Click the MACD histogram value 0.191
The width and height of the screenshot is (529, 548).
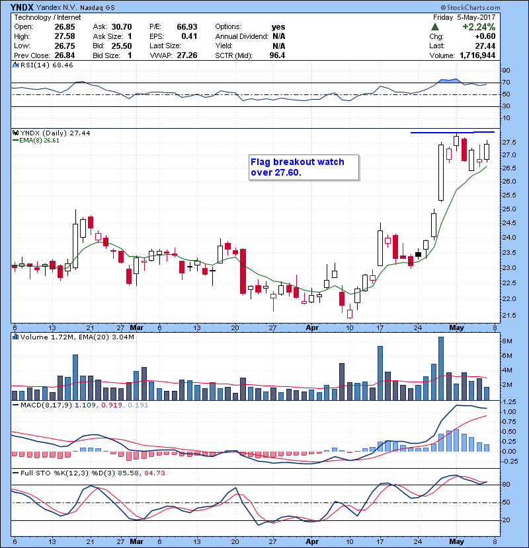click(x=138, y=405)
